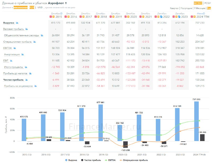This screenshot has width=212, height=163.
Task: Toggle Операционная прибыль series in chart legend
Action: click(134, 160)
